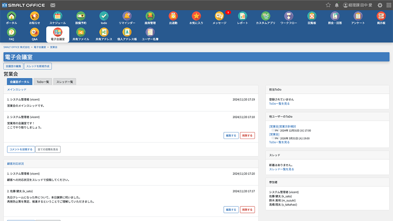Screen dimensions: 393x221
Task: Open the app grid menu icon
Action: [388, 5]
